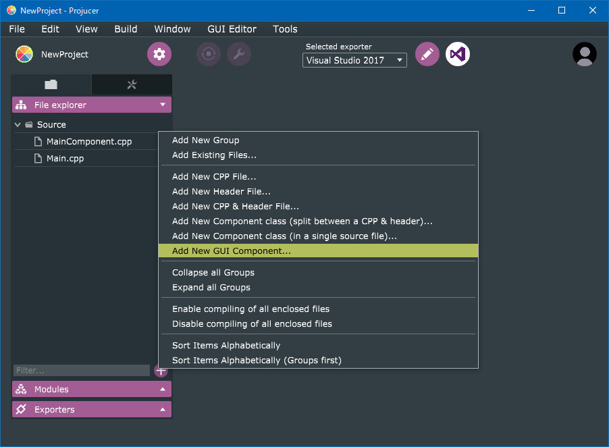Image resolution: width=609 pixels, height=447 pixels.
Task: Click the Filter text field
Action: [81, 371]
